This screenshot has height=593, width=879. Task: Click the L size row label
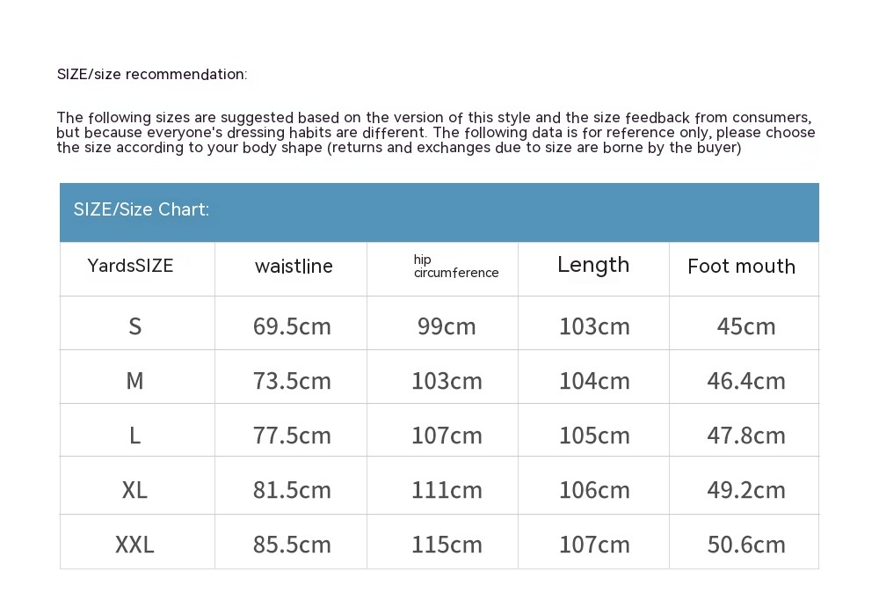pyautogui.click(x=134, y=436)
